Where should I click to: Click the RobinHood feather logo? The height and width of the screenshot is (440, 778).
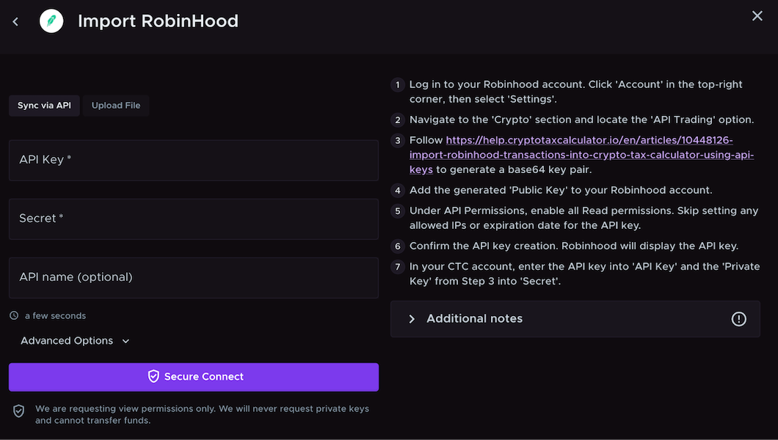click(51, 21)
